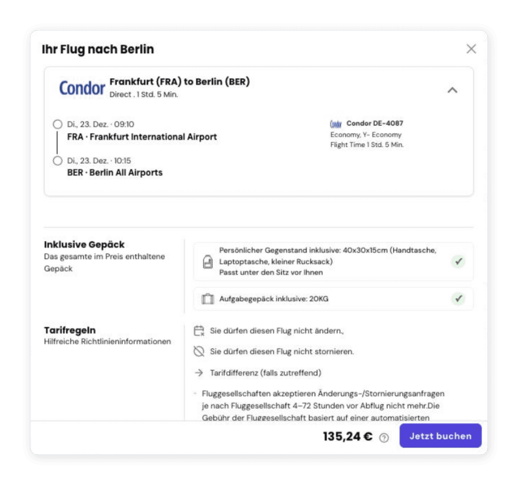This screenshot has width=518, height=485.
Task: Close the Ihr Flug nach Berlin dialog
Action: coord(471,49)
